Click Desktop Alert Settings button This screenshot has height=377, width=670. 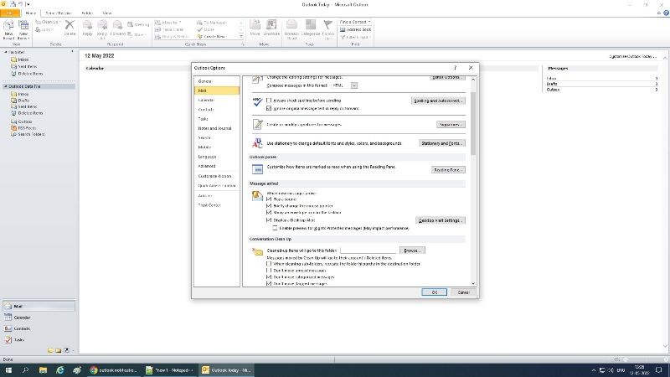pos(441,220)
